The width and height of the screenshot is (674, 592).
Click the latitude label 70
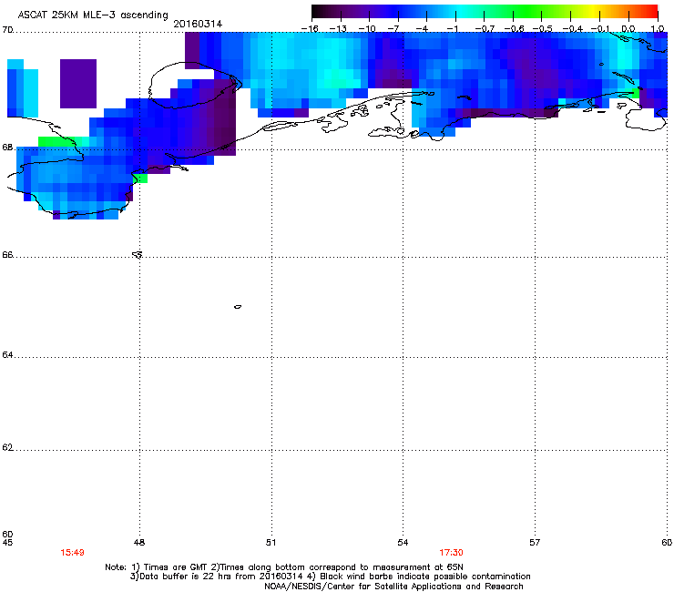7,30
